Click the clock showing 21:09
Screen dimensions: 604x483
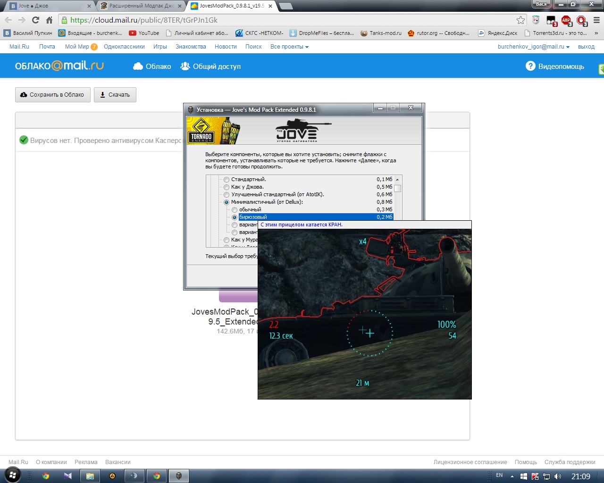pyautogui.click(x=581, y=476)
